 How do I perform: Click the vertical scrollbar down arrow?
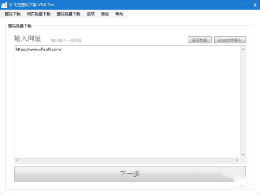(243, 155)
